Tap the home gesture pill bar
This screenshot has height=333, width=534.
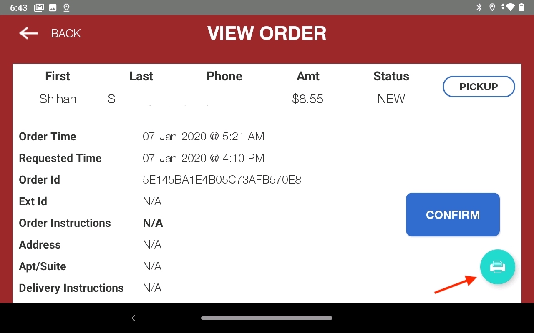[267, 318]
